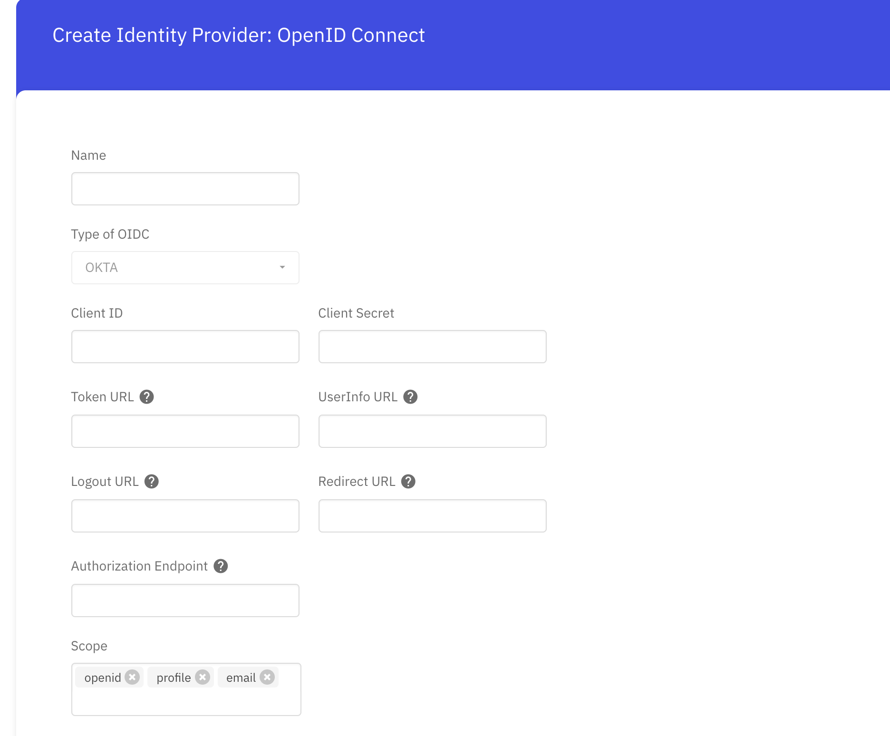Click the Client ID input field
This screenshot has width=890, height=736.
185,346
